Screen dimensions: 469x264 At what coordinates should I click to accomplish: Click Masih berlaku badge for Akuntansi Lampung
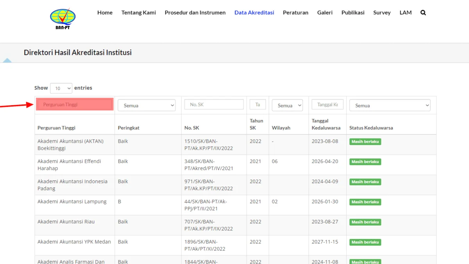[365, 202]
